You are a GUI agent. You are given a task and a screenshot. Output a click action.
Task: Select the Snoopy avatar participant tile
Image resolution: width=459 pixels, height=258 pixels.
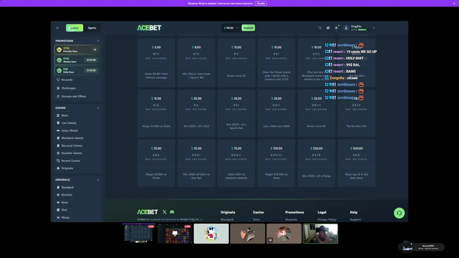coord(211,234)
